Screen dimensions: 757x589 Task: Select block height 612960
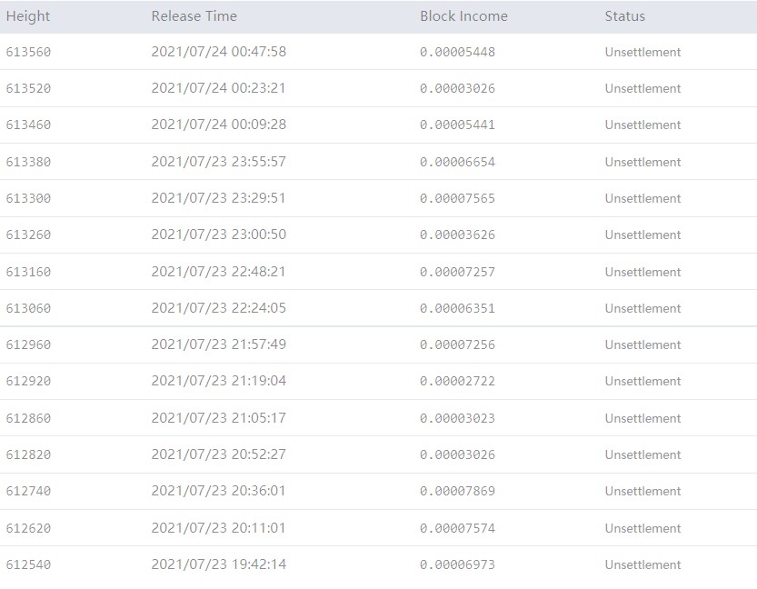tap(28, 344)
